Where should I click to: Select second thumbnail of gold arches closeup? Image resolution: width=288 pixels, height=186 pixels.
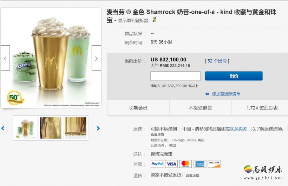pos(51,128)
